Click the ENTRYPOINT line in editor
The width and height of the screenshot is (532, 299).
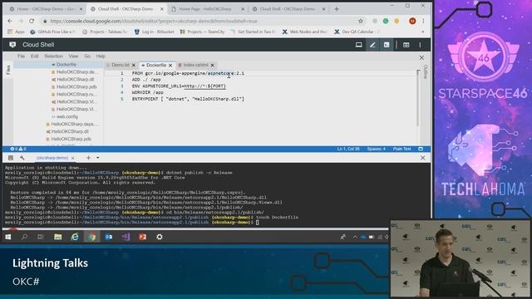(x=188, y=99)
